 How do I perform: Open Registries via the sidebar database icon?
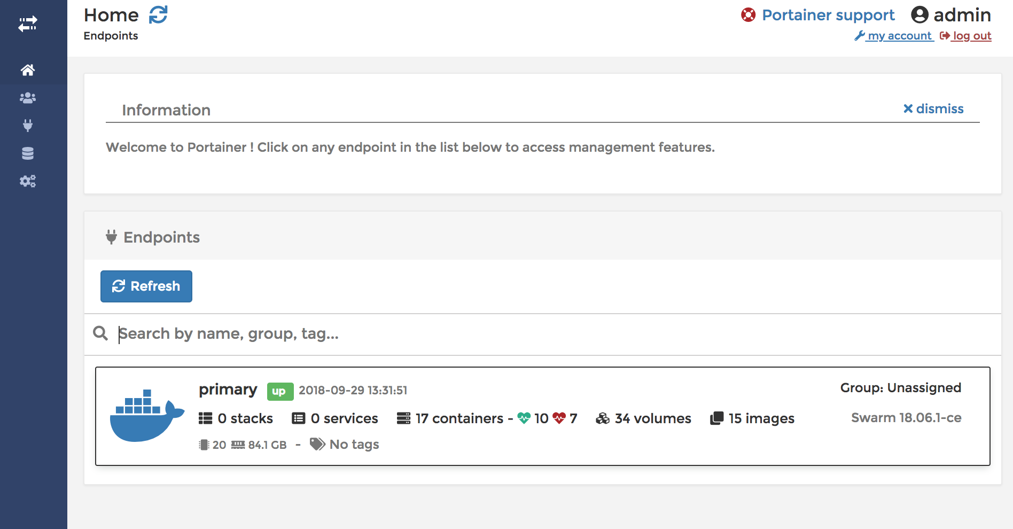point(28,153)
